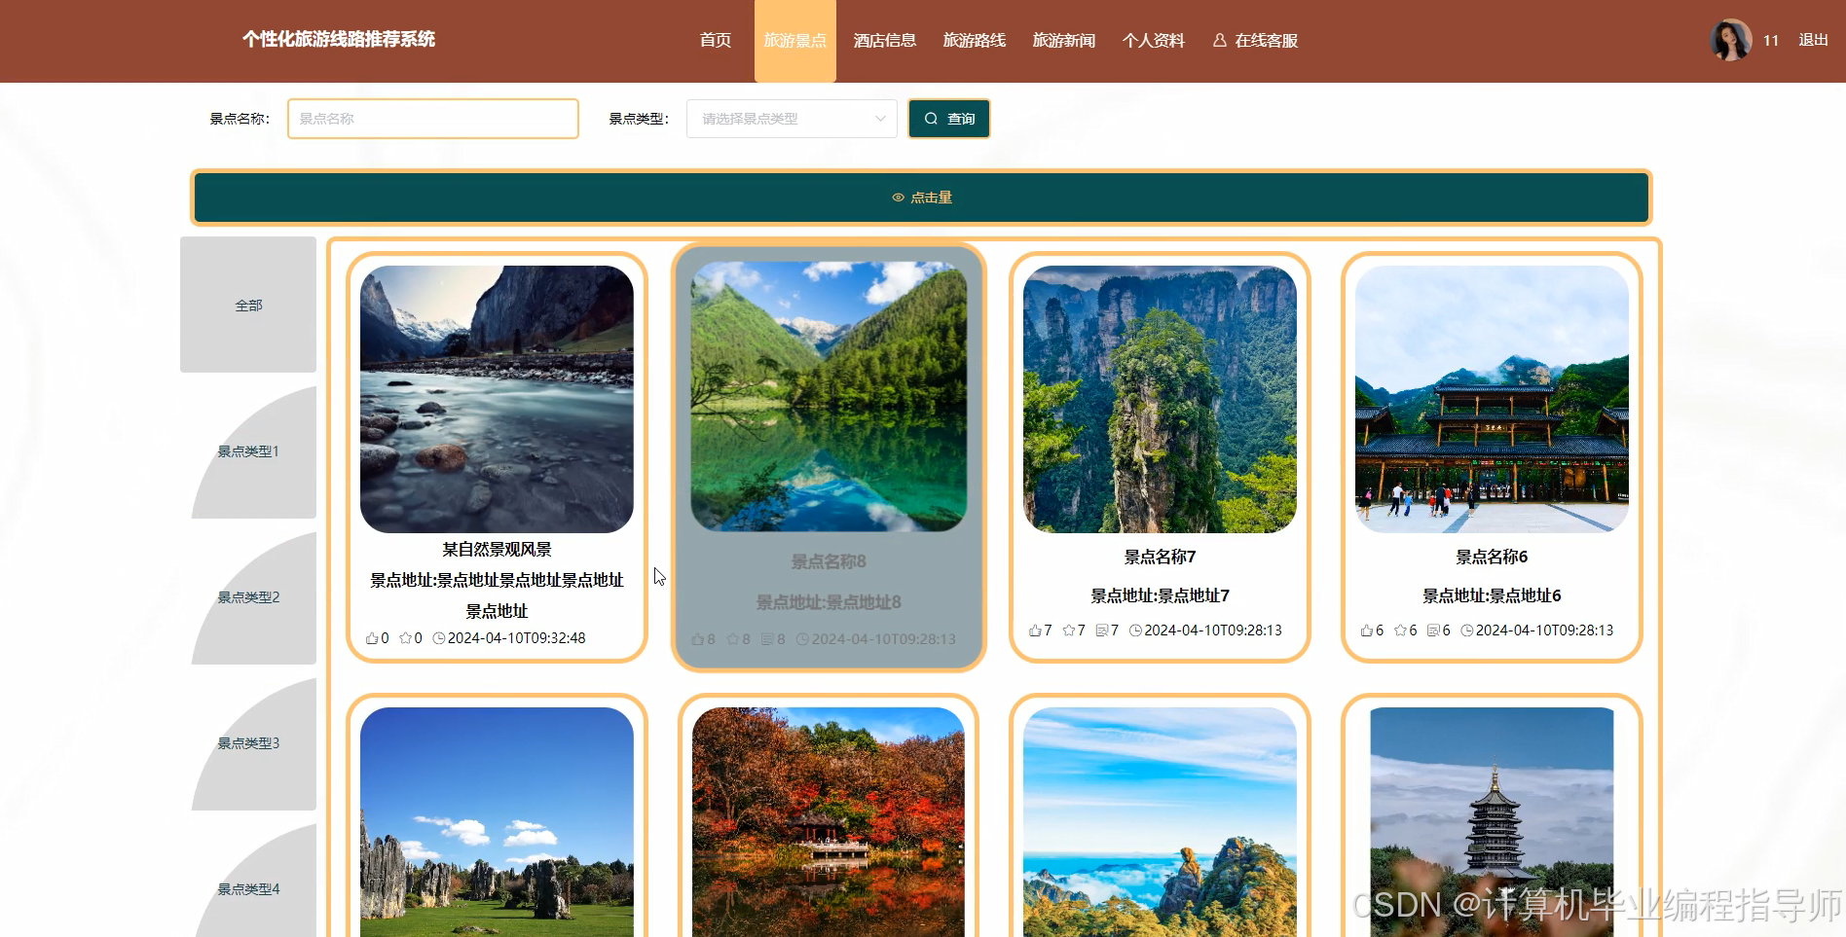Select the 景点类型2 category filter

point(248,597)
